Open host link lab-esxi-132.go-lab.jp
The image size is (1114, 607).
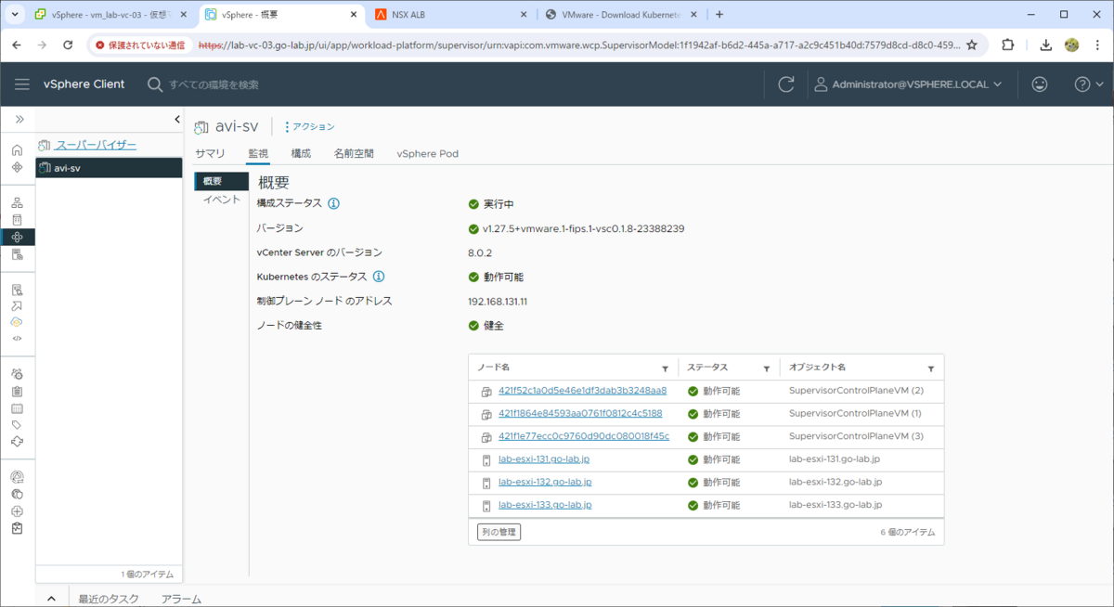point(545,482)
